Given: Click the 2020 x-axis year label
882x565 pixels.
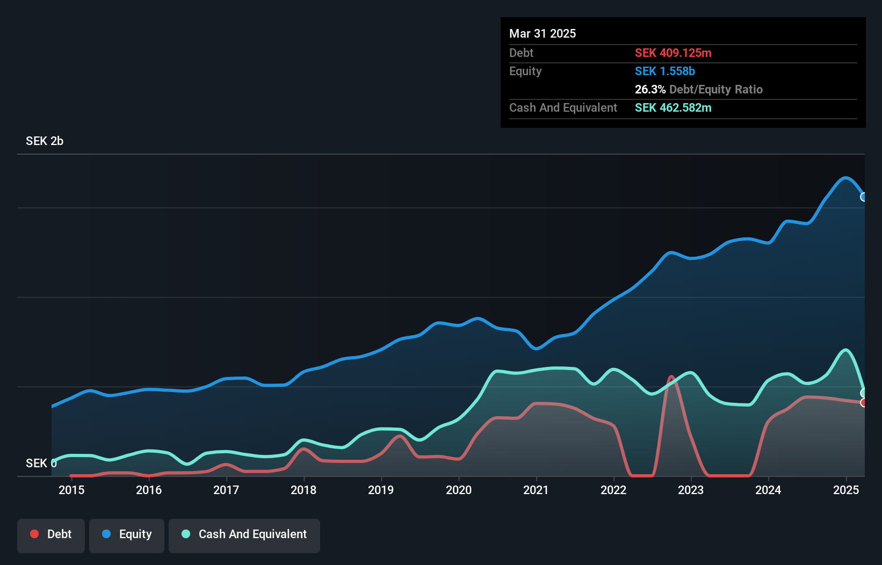Looking at the screenshot, I should click(x=459, y=490).
